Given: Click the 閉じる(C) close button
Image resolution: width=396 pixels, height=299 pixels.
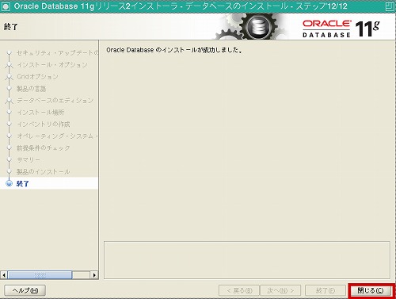Looking at the screenshot, I should 371,290.
